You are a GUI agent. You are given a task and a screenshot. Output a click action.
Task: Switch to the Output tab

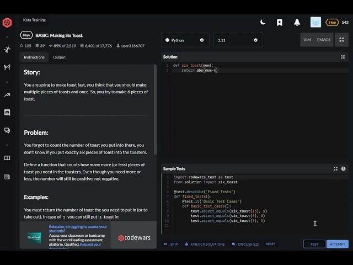tap(59, 57)
